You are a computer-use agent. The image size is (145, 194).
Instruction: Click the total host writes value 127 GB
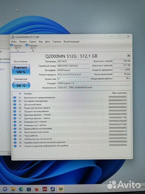click(x=122, y=65)
